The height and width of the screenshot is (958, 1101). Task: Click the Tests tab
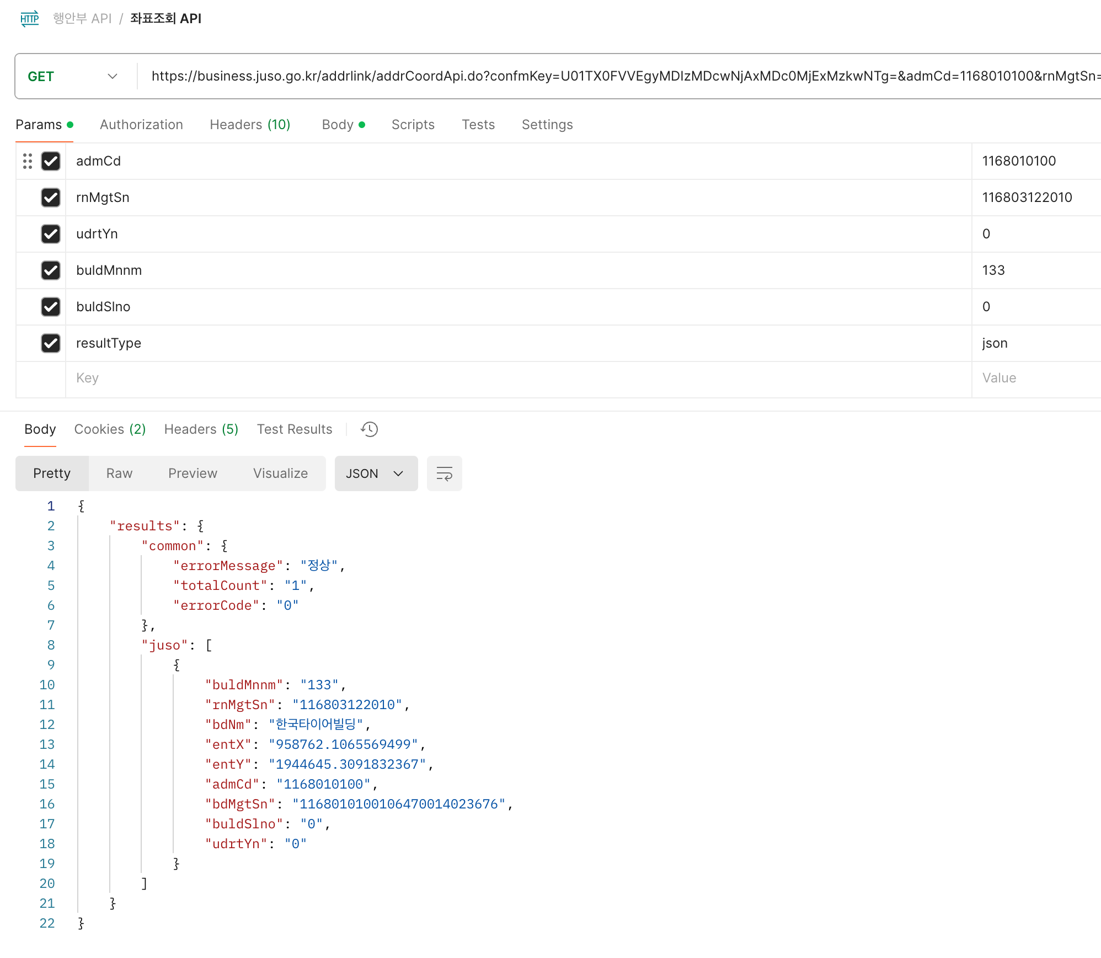(x=478, y=124)
